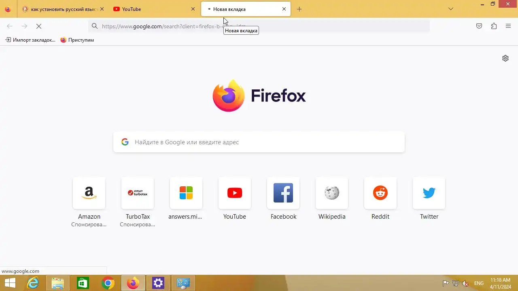Open the Windows Store taskbar icon
The width and height of the screenshot is (518, 291).
coord(83,283)
